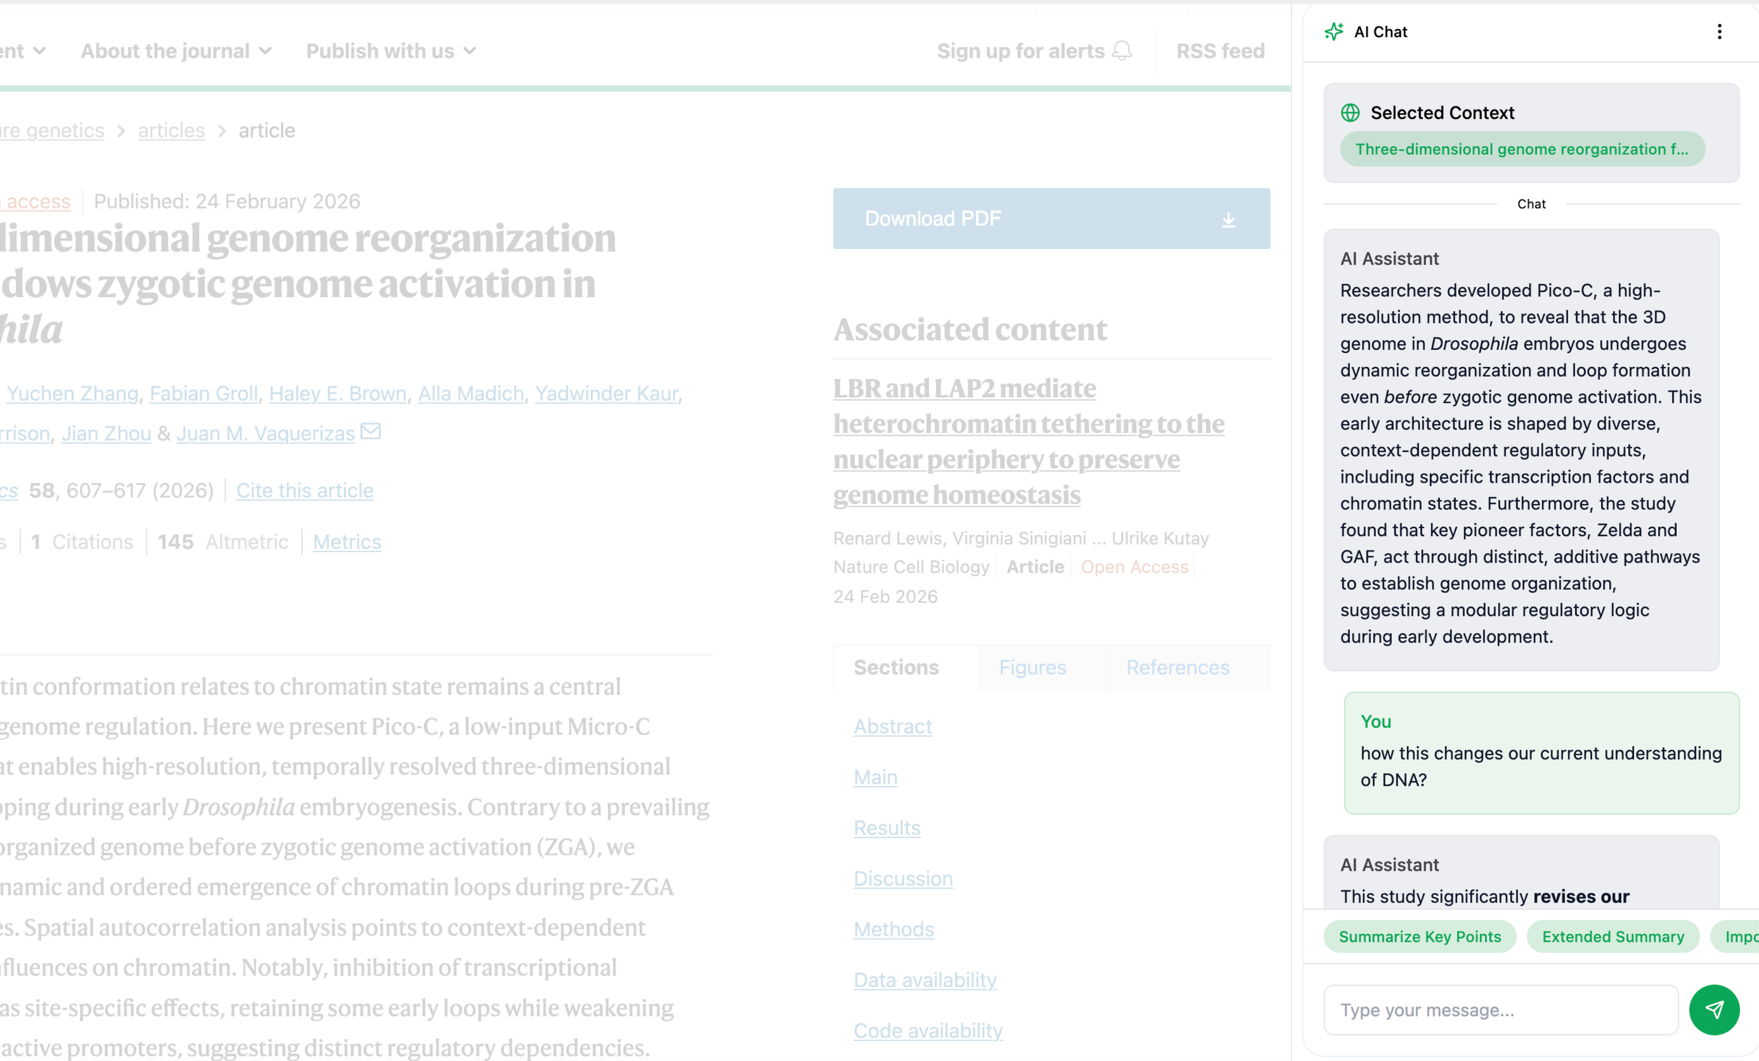Select the Sections tab
The image size is (1759, 1061).
click(896, 667)
